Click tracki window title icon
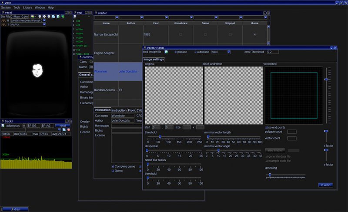 coord(3,121)
